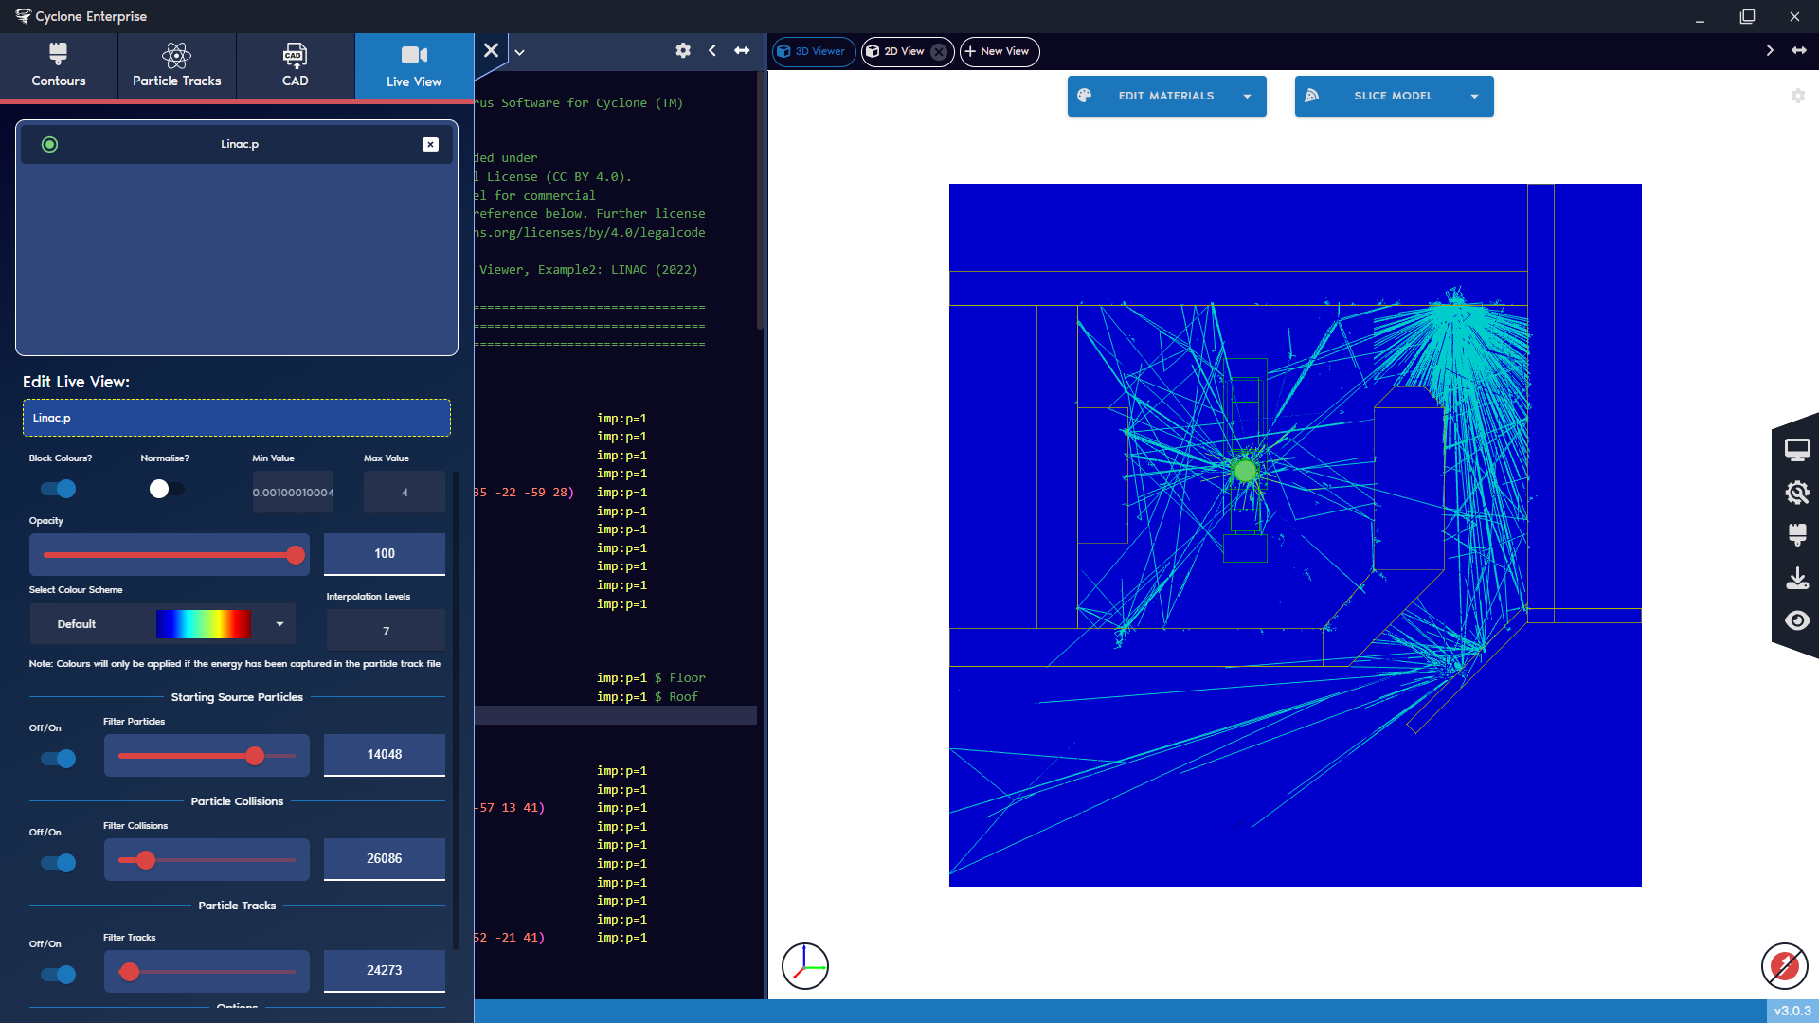Toggle the Normalise switch
The height and width of the screenshot is (1023, 1819).
(167, 489)
